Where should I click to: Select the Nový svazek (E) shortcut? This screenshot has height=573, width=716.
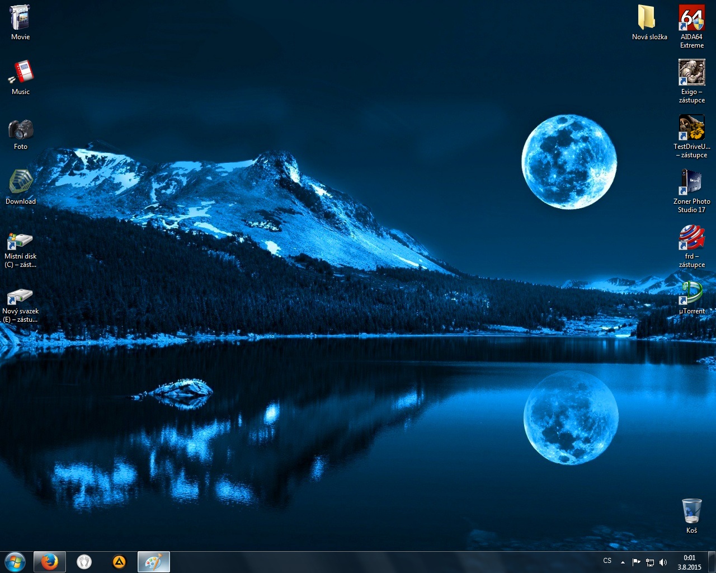[21, 305]
